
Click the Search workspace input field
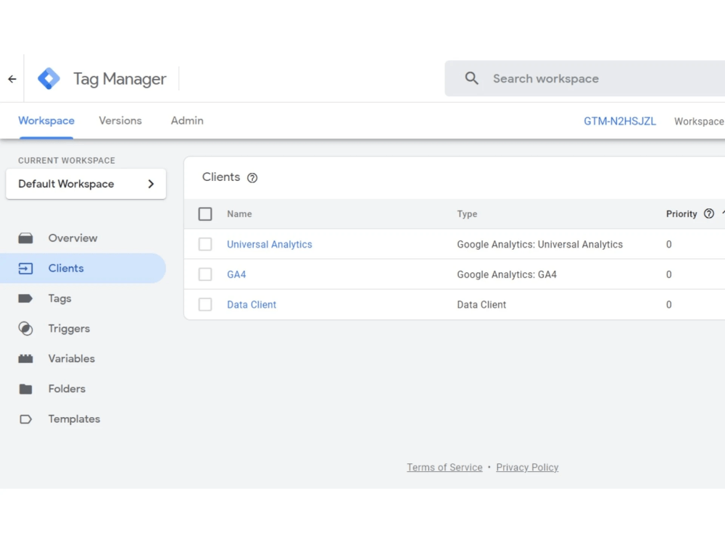click(585, 78)
